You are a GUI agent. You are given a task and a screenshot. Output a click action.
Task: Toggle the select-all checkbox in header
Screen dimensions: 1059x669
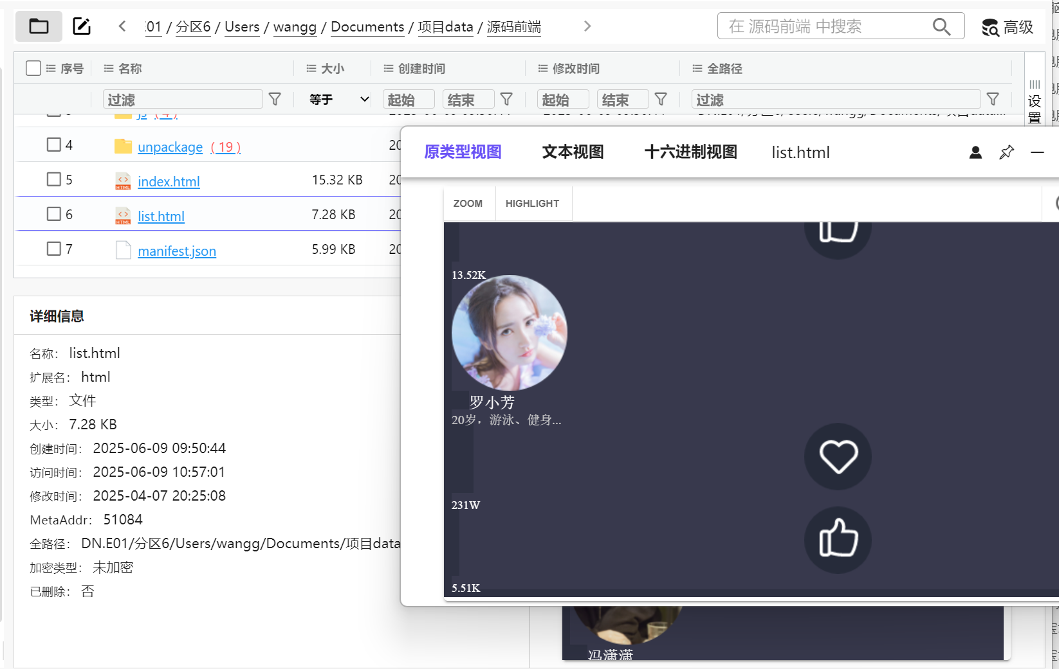[x=33, y=68]
